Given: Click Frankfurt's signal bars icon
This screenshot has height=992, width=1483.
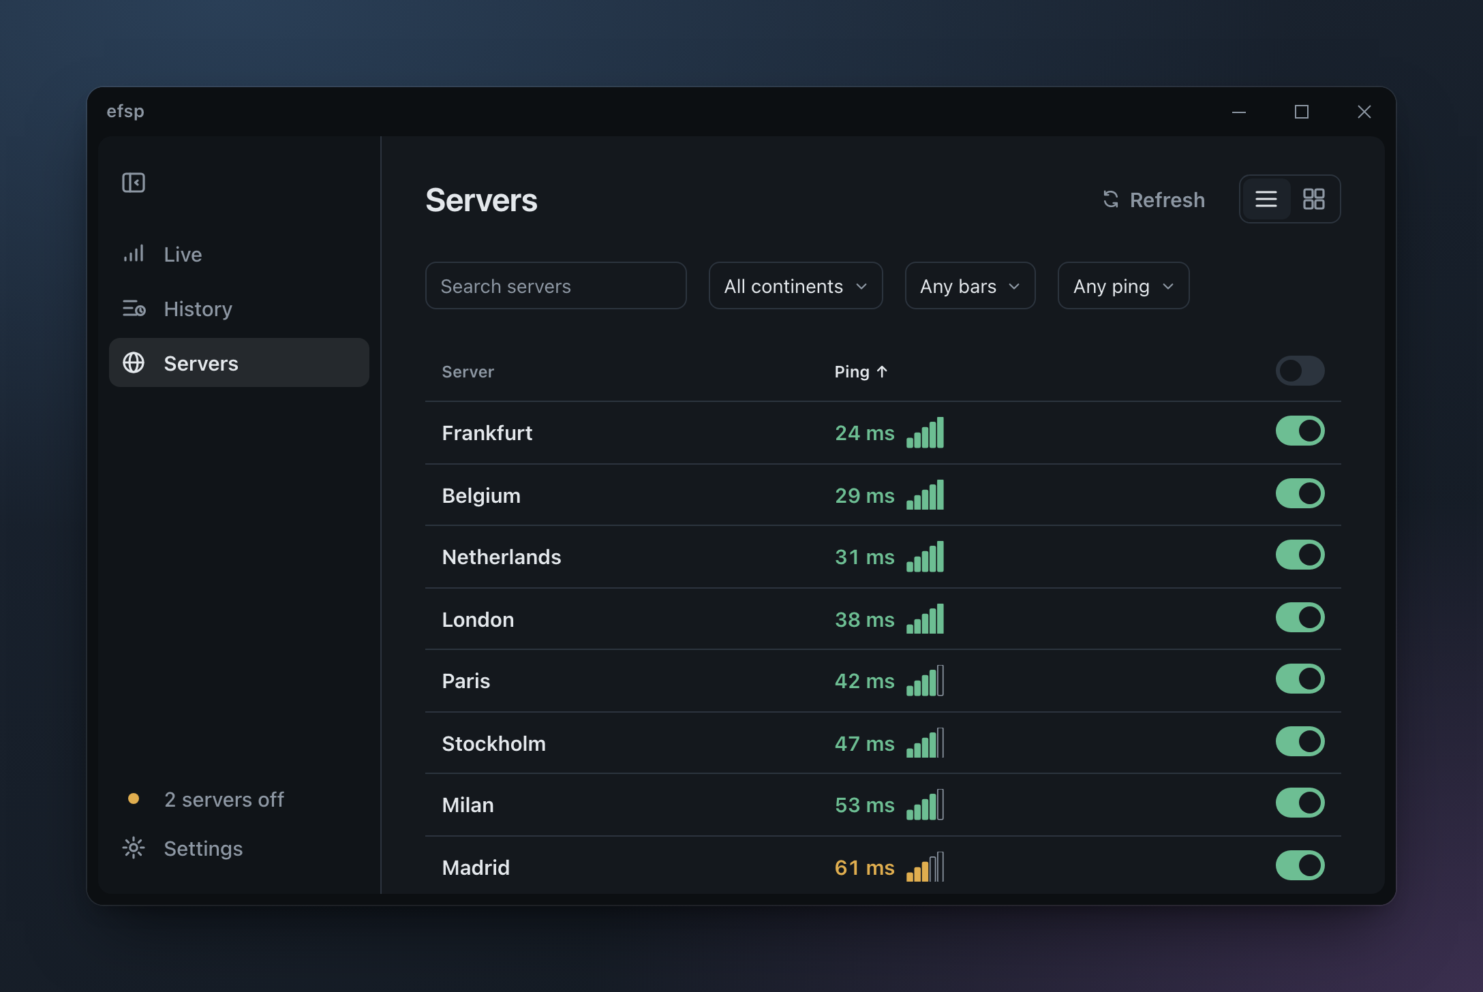Looking at the screenshot, I should (925, 432).
